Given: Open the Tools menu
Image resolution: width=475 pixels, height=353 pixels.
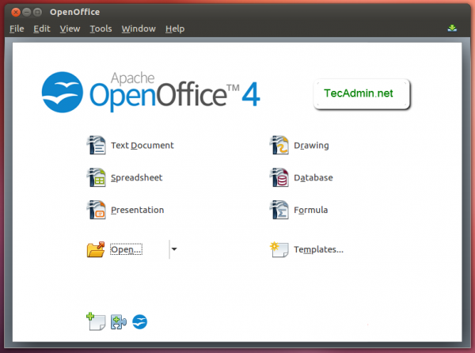Looking at the screenshot, I should pos(101,28).
